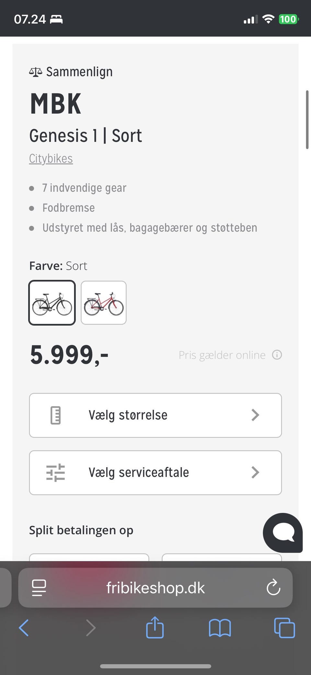Tap the size ruler icon

point(56,415)
